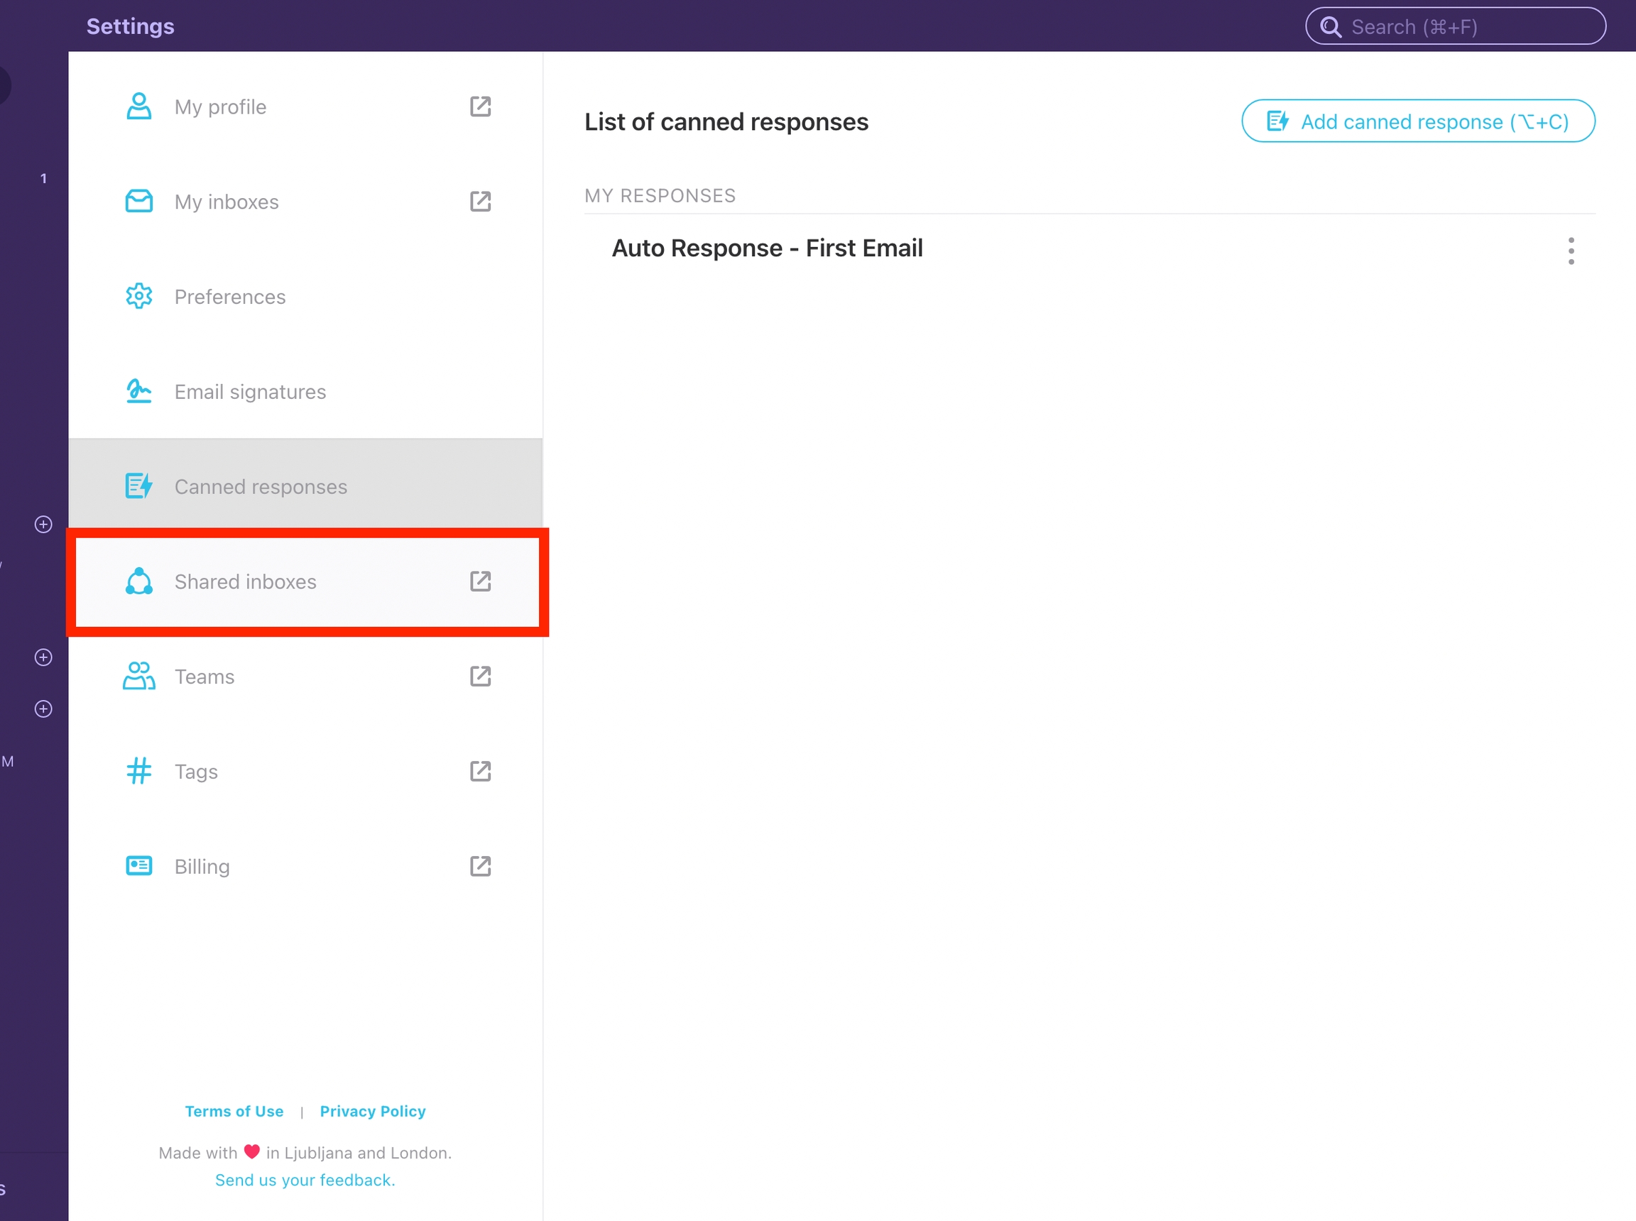Click external link icon beside Tags

tap(481, 771)
